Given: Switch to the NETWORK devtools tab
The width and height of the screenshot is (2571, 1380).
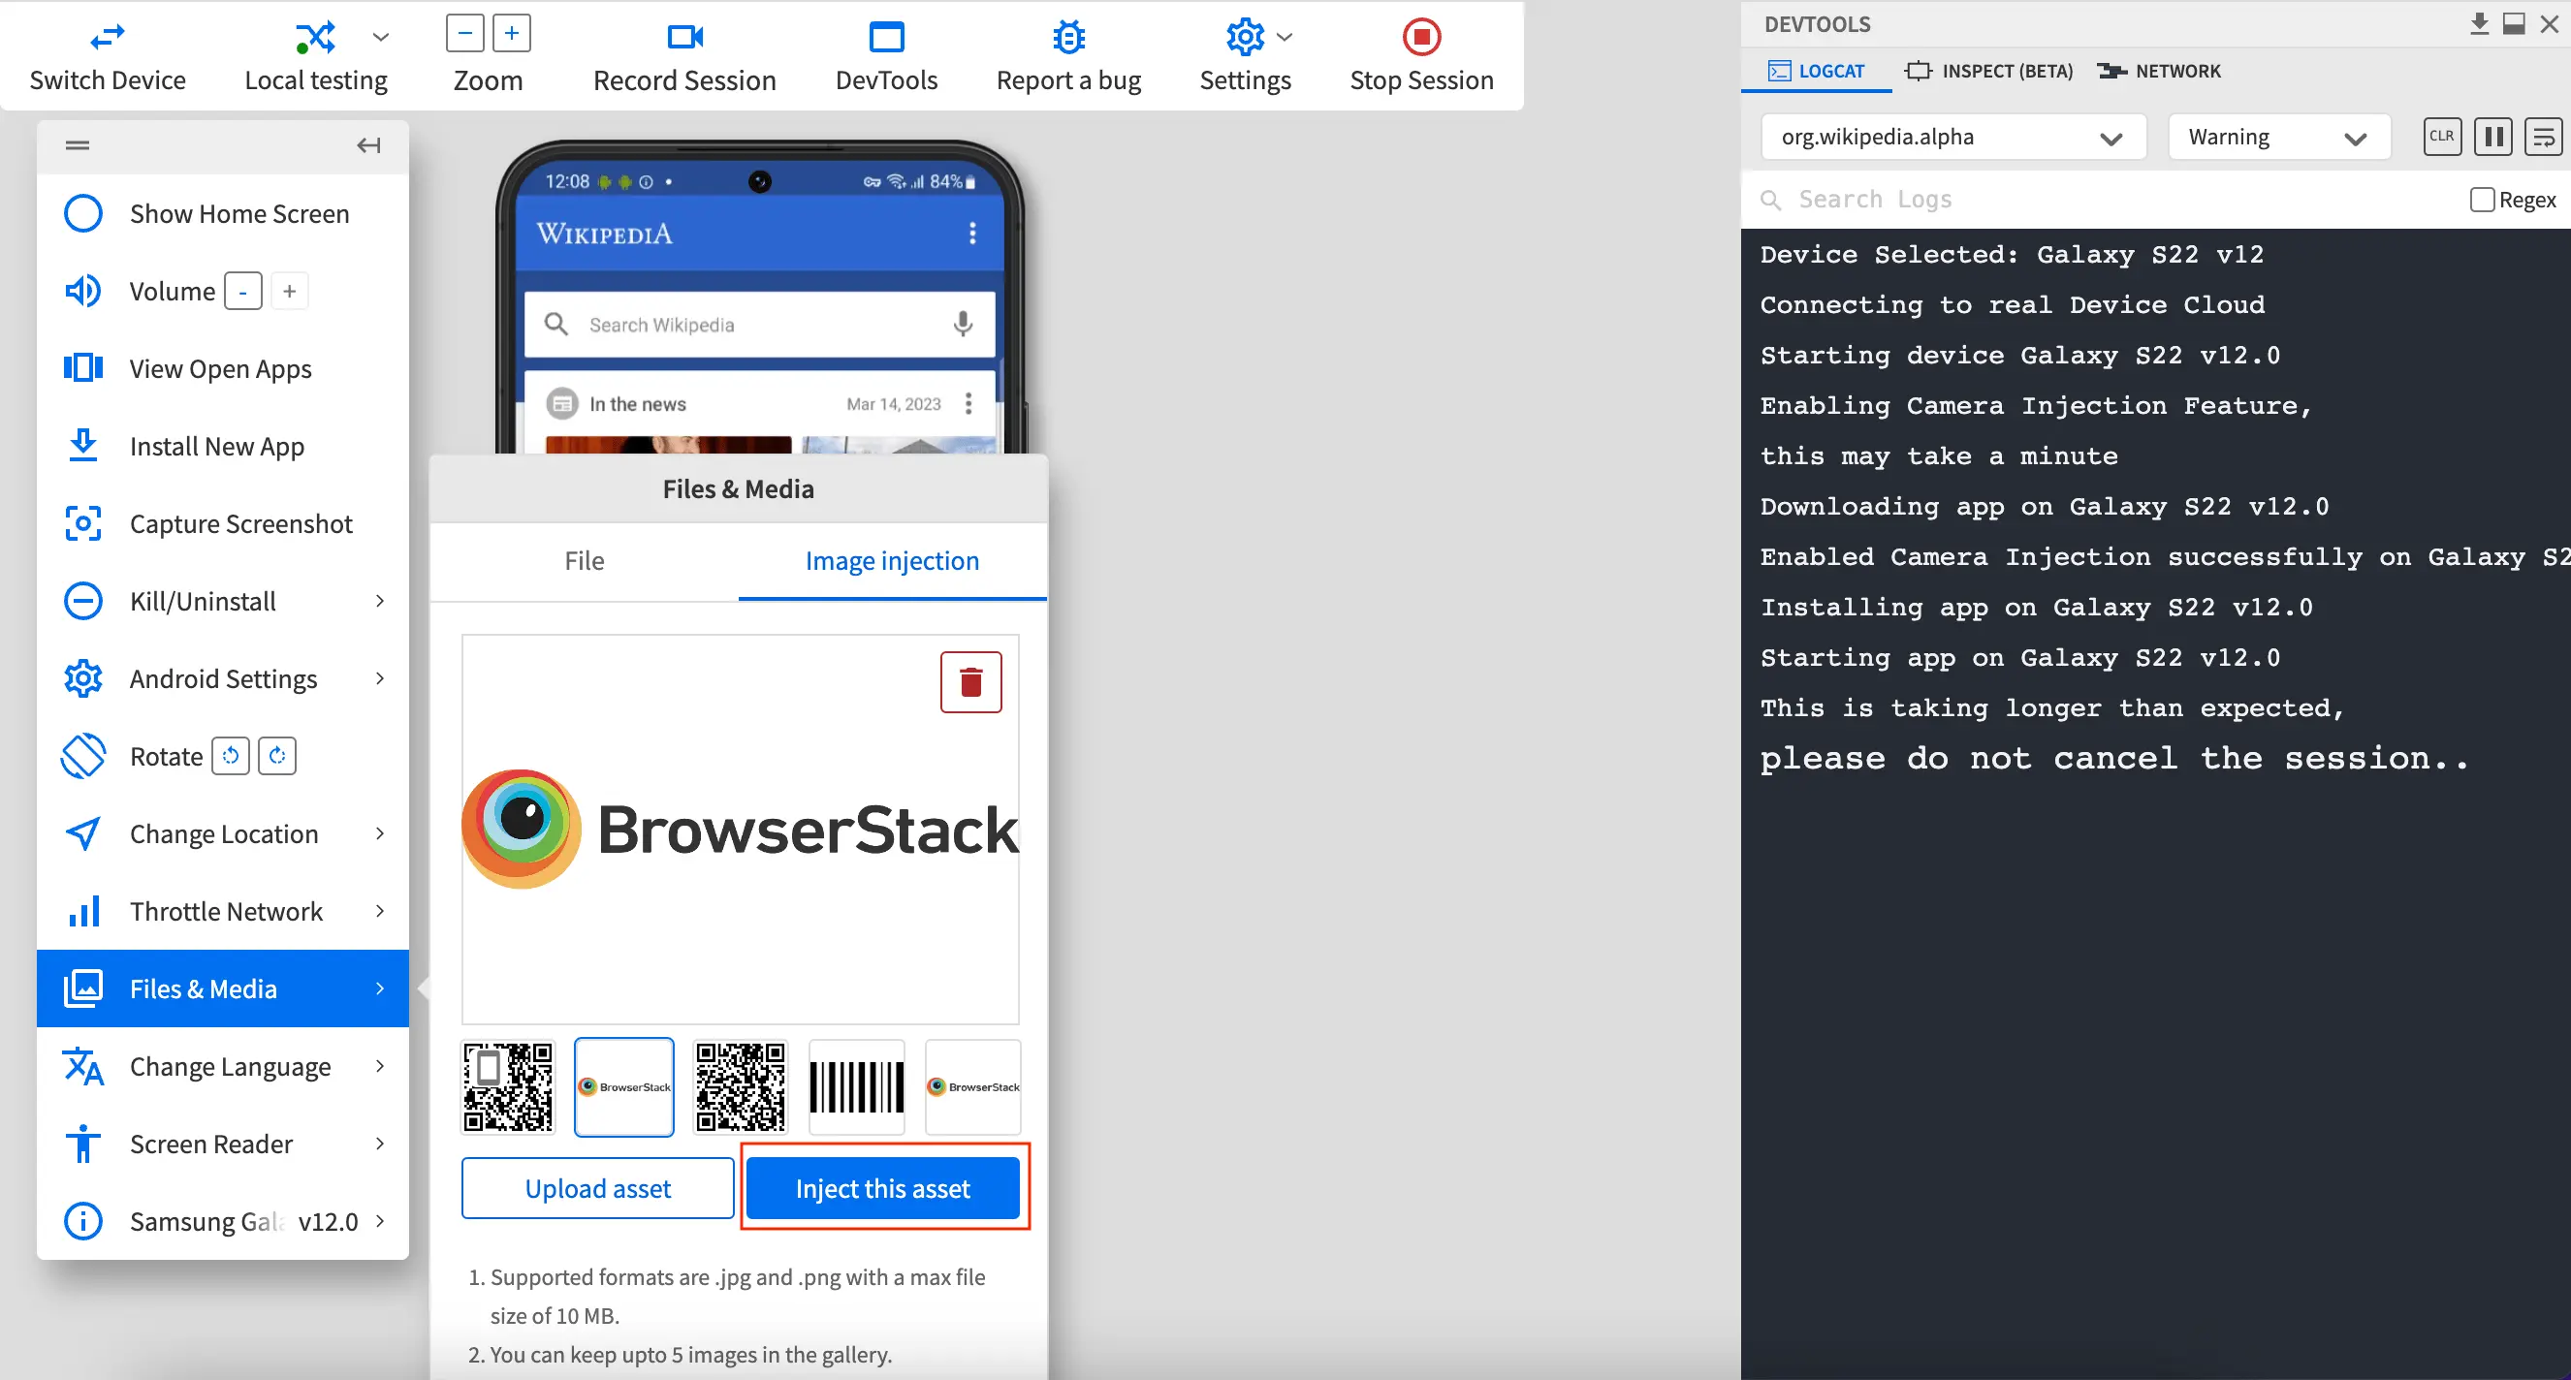Looking at the screenshot, I should click(2178, 70).
